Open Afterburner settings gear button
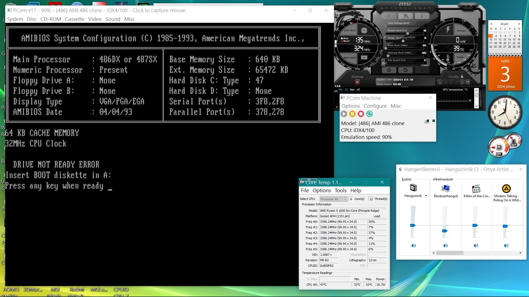The height and width of the screenshot is (297, 529). pos(389,70)
